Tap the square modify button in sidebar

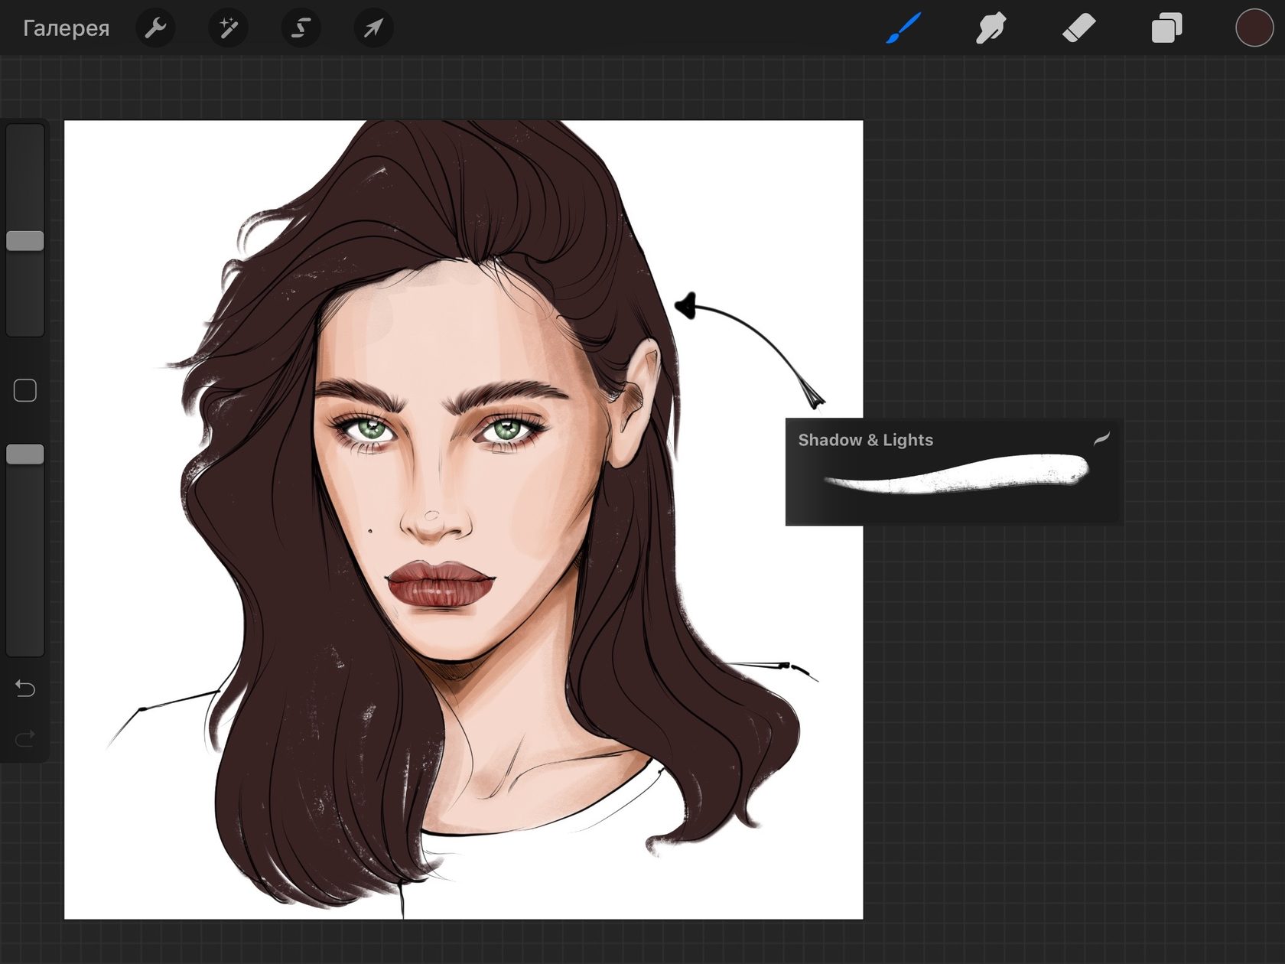(25, 391)
